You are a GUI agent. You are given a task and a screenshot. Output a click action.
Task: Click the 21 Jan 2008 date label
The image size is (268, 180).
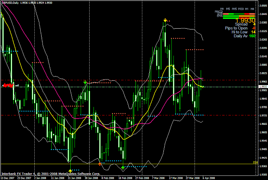75,178
